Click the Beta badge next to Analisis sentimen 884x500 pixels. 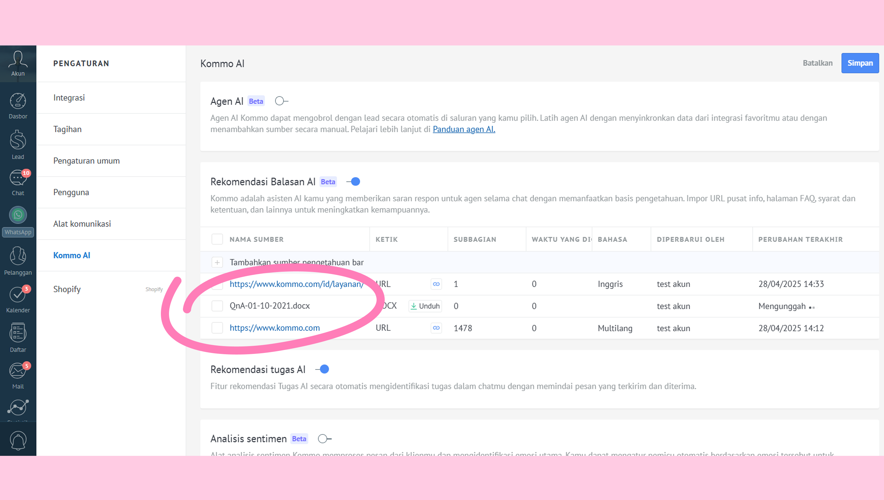point(299,439)
